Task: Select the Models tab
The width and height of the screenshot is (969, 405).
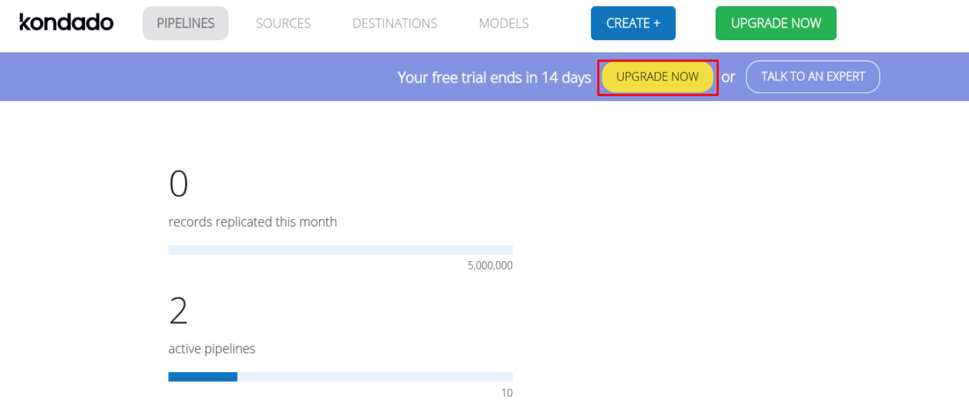Action: pyautogui.click(x=503, y=23)
